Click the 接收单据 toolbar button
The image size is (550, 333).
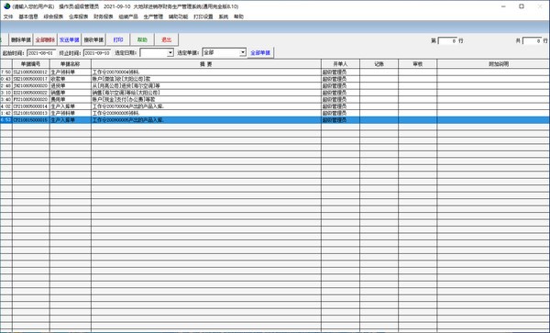[93, 39]
